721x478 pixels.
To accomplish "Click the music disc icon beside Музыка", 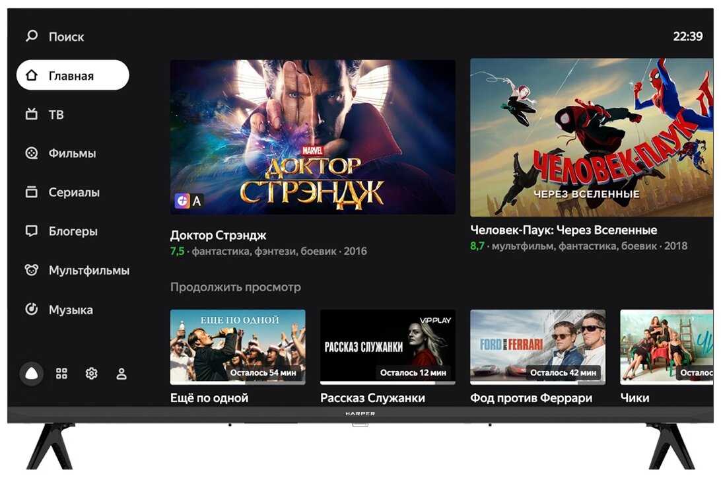I will point(31,309).
